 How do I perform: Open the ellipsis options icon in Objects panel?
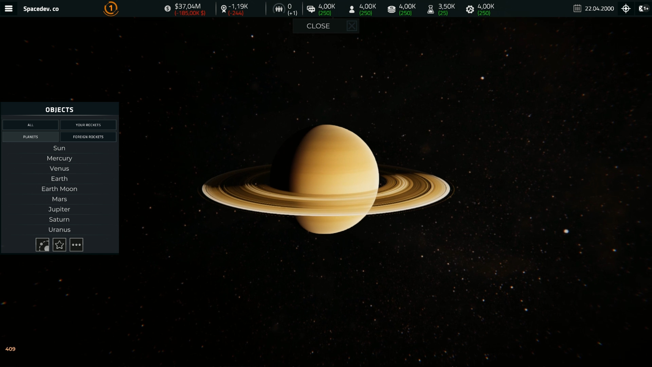(x=76, y=244)
